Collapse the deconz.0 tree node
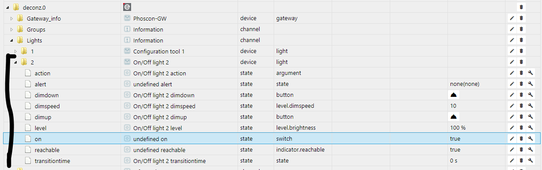This screenshot has width=542, height=170. click(x=8, y=7)
